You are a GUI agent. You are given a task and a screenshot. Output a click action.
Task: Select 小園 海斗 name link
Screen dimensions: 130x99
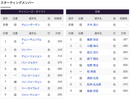tap(93, 46)
